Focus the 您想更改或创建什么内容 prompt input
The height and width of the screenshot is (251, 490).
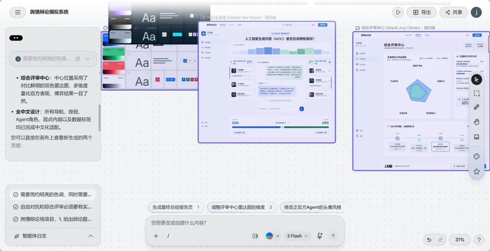[x=245, y=223]
